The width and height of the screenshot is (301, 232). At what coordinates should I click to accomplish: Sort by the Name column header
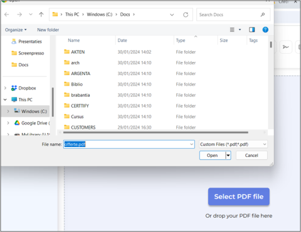[x=74, y=41]
